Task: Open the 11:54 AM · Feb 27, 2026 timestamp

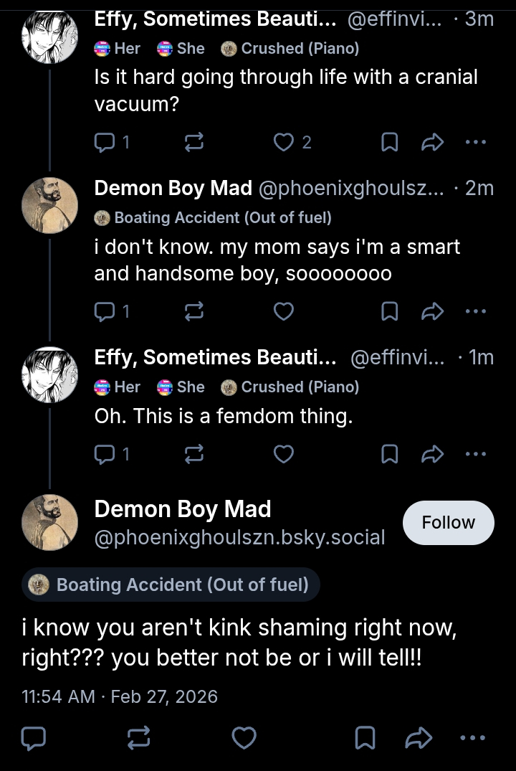Action: point(120,696)
